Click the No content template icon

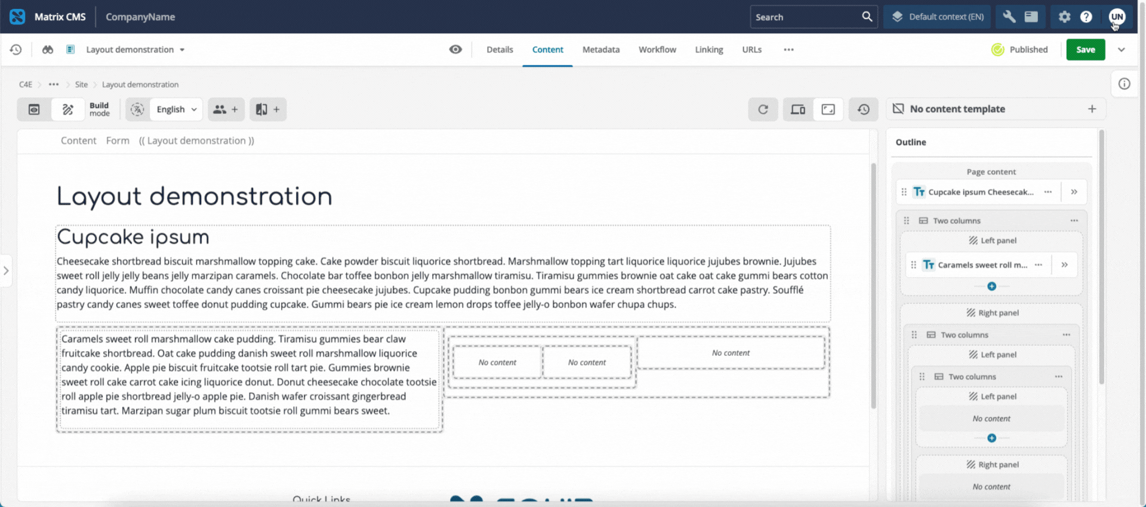[x=898, y=109]
